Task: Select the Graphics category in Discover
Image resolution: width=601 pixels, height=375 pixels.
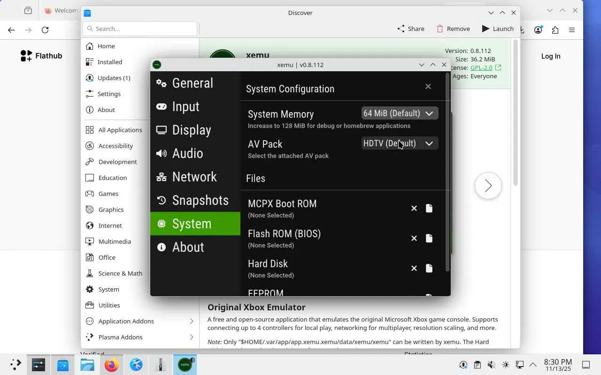Action: point(140,210)
